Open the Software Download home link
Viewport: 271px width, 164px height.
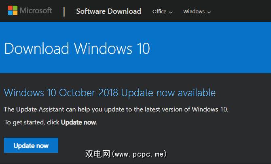pyautogui.click(x=108, y=11)
